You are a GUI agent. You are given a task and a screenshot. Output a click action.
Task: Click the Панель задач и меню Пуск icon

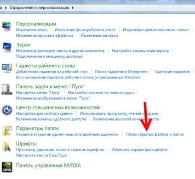click(x=7, y=89)
